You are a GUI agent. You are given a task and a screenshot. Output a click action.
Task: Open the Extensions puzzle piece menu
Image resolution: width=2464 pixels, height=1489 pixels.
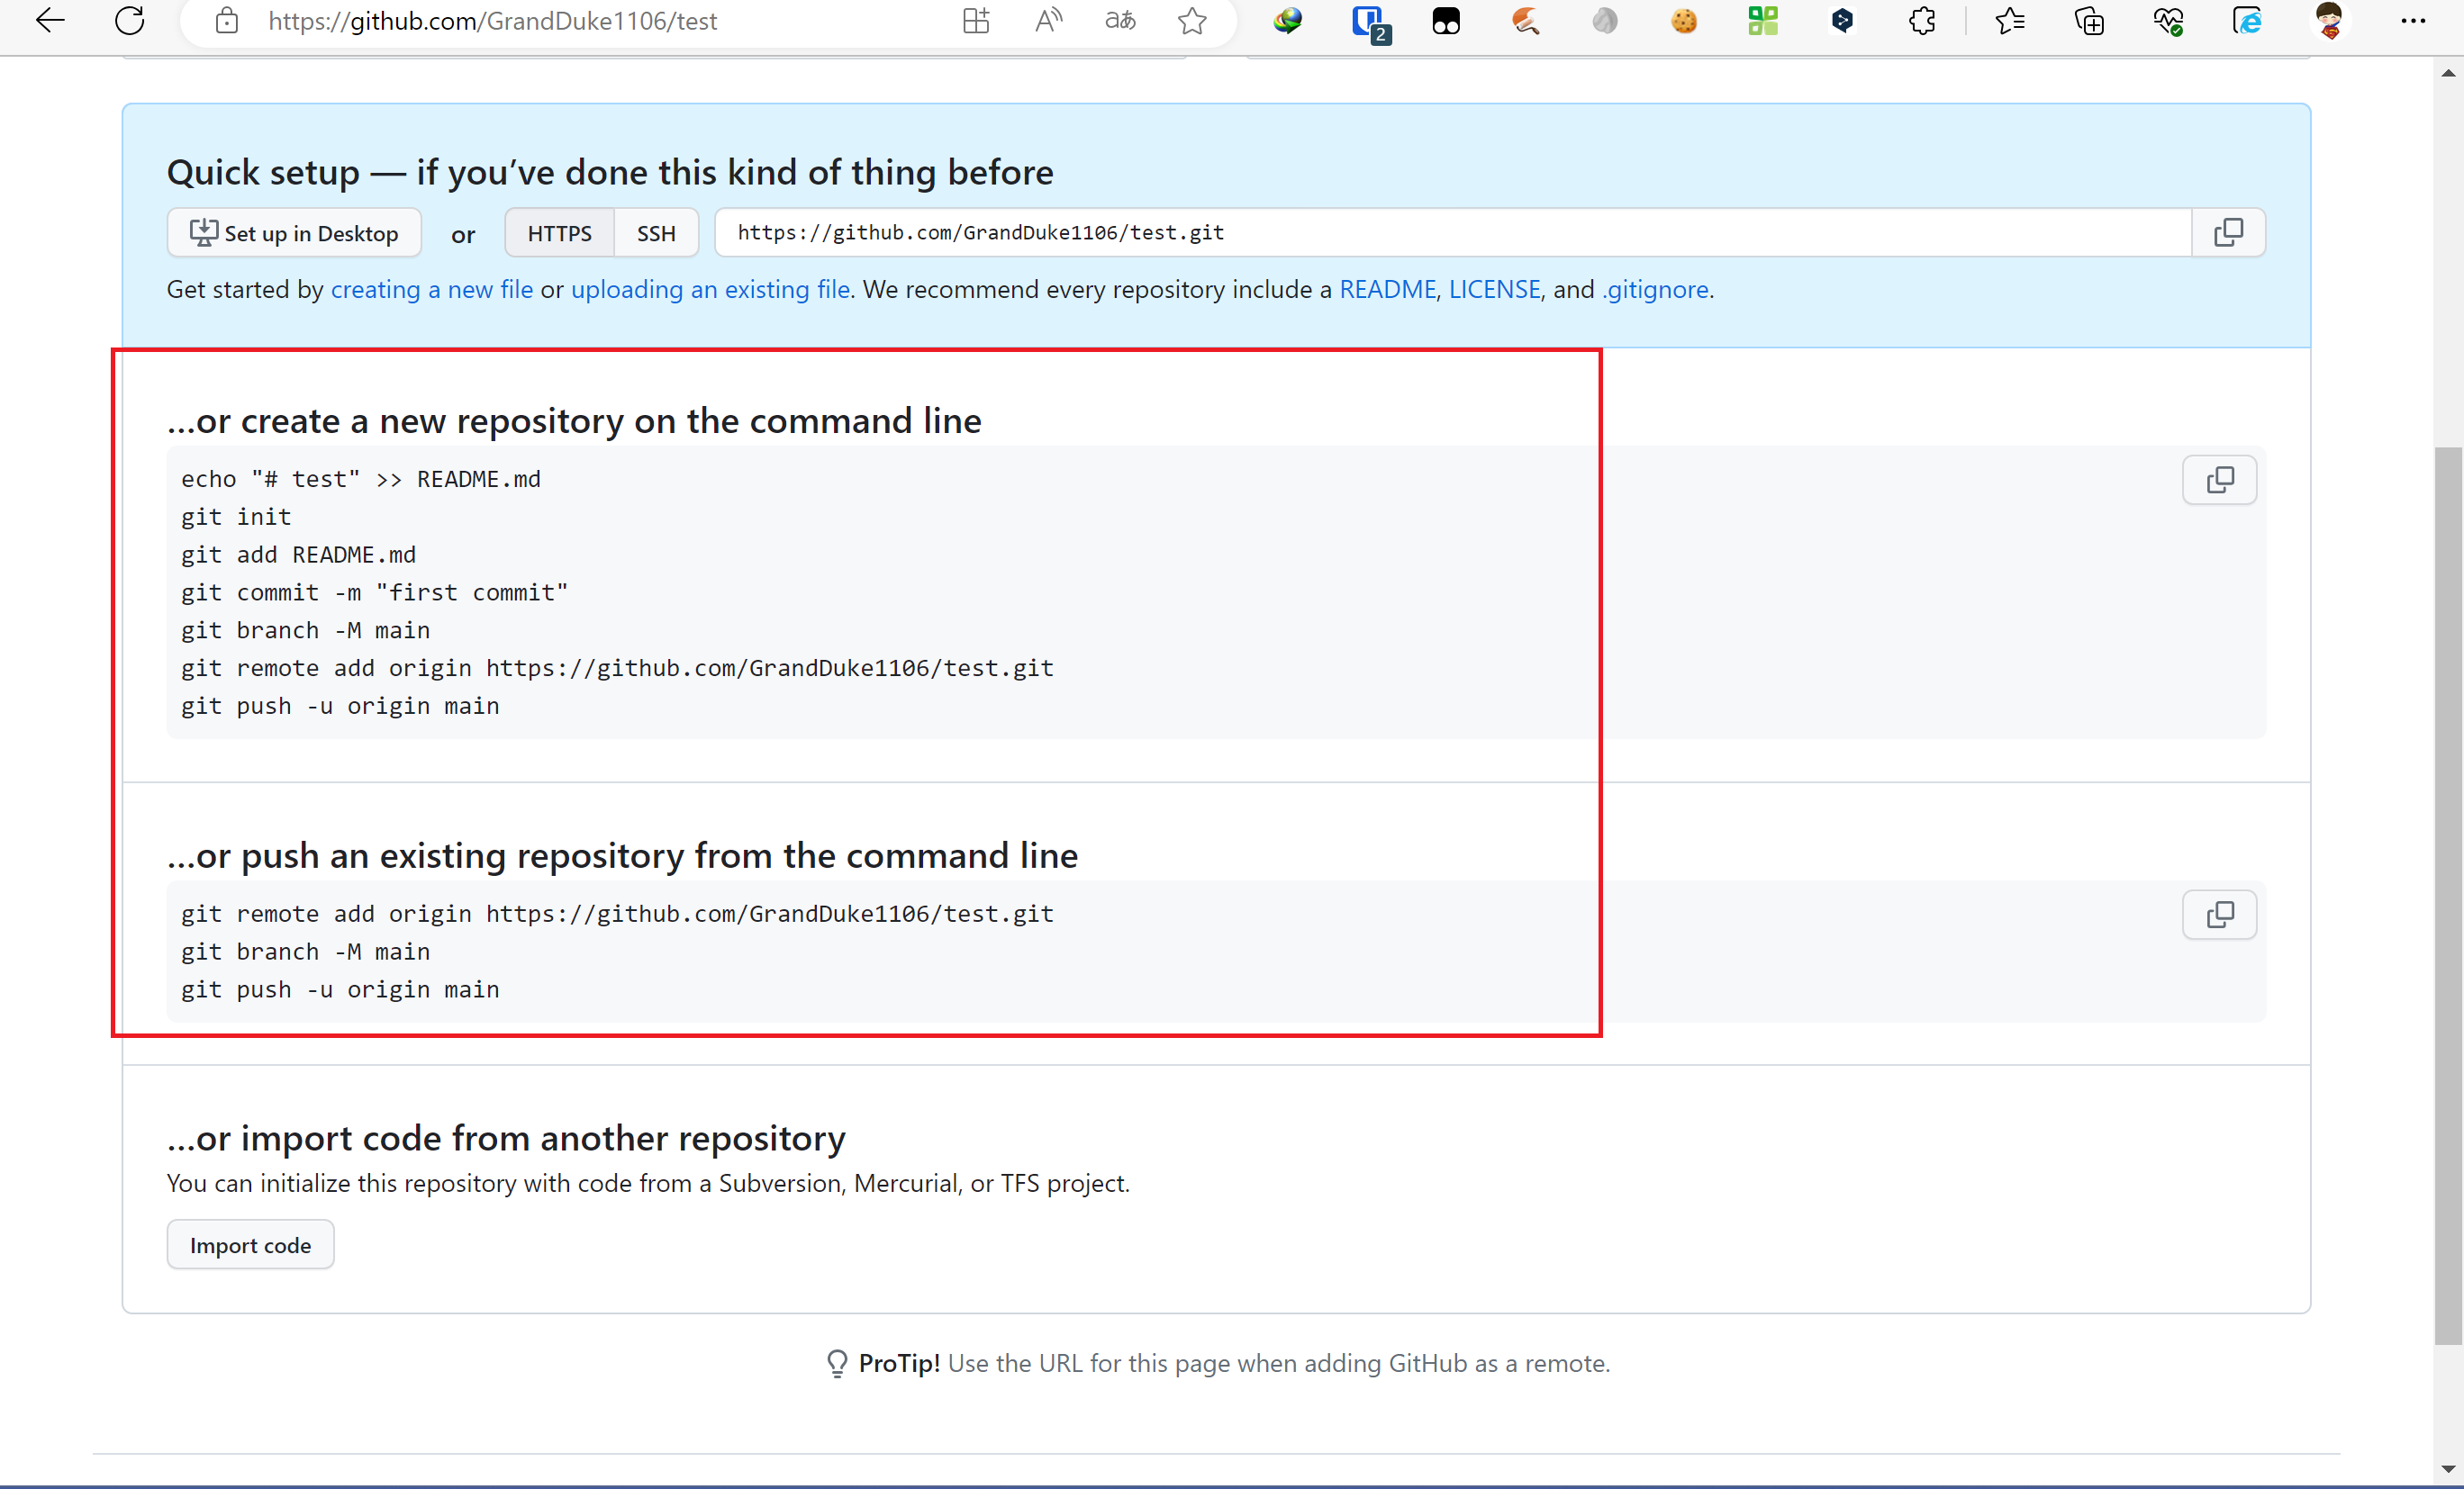click(x=1922, y=21)
